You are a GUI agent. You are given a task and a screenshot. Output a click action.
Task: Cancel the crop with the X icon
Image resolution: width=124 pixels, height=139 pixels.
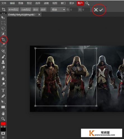coord(96,10)
